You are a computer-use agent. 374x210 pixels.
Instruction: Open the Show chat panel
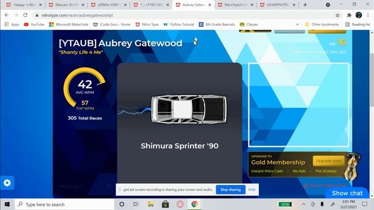pos(347,193)
